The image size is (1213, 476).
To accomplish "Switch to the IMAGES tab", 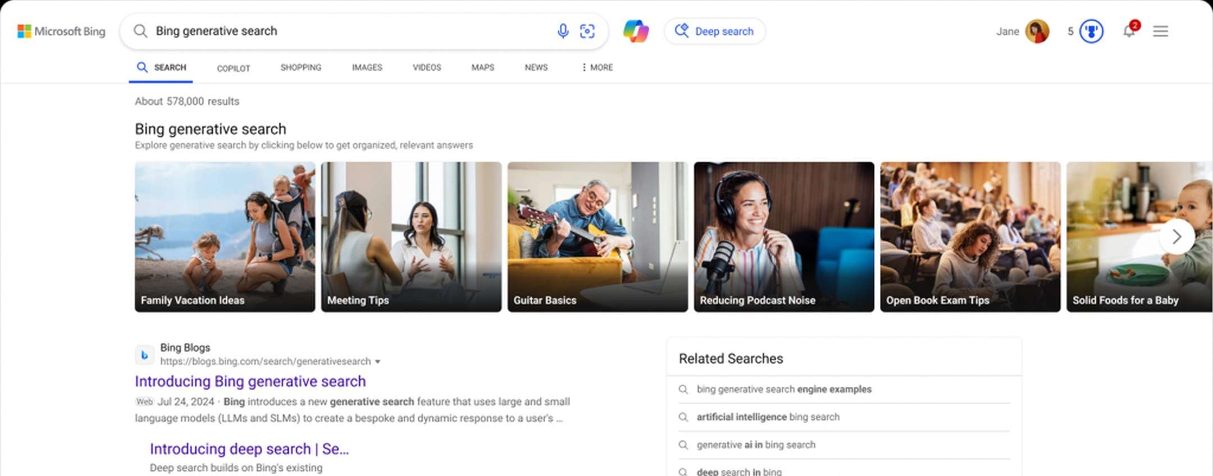I will click(x=367, y=67).
